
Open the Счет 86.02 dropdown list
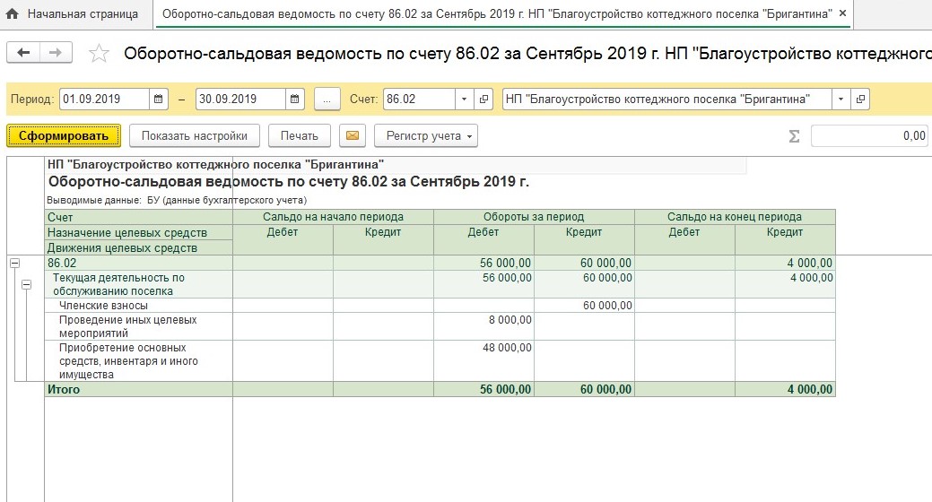point(464,99)
